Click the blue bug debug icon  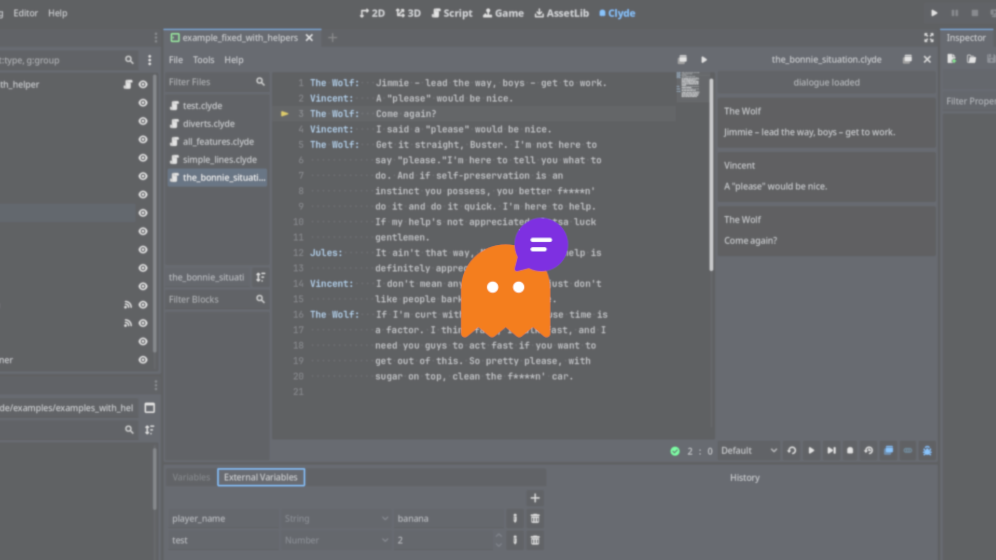[x=927, y=451]
